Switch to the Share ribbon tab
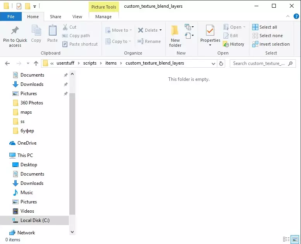Image resolution: width=301 pixels, height=244 pixels. tap(55, 17)
